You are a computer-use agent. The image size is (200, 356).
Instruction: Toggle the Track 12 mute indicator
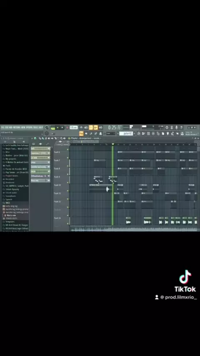[67, 199]
